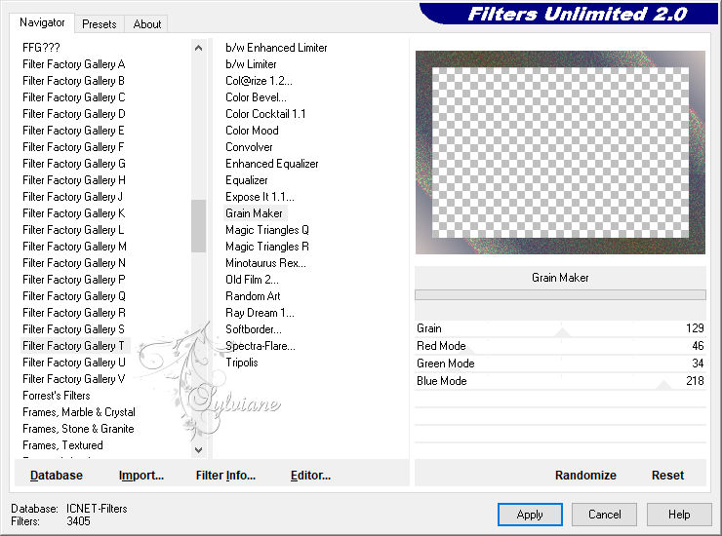The height and width of the screenshot is (536, 722).
Task: Reset filter parameters
Action: (667, 475)
